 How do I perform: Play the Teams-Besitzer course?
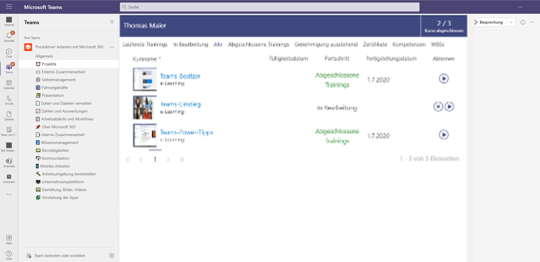444,79
